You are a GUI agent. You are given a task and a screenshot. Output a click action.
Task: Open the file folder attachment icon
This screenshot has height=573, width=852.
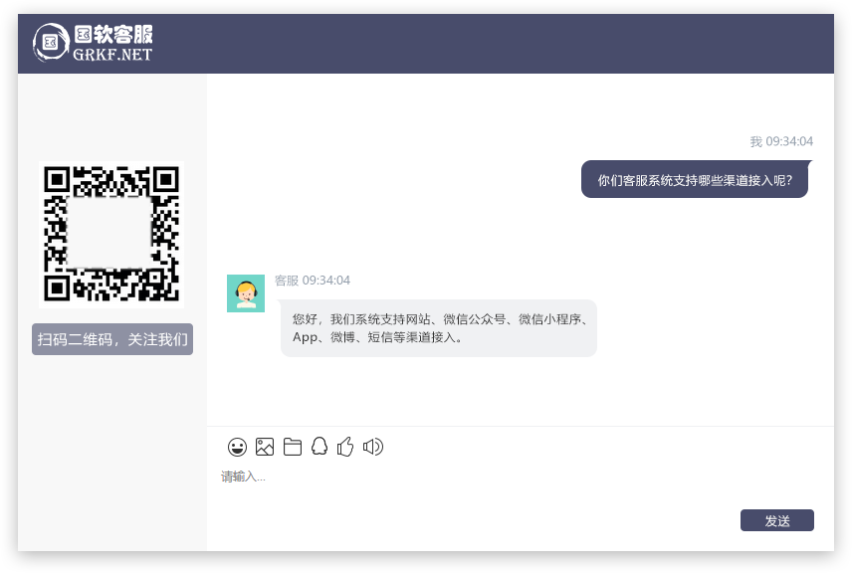point(293,447)
